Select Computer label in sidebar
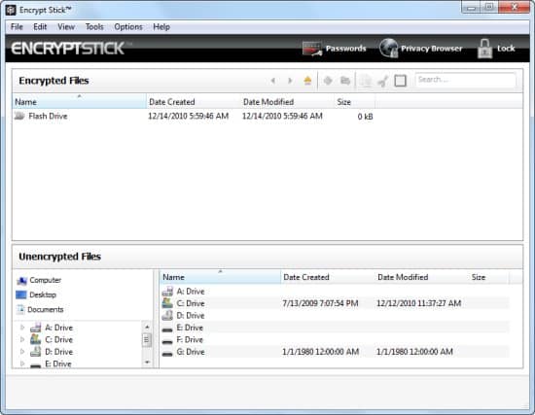The image size is (535, 415). 46,280
